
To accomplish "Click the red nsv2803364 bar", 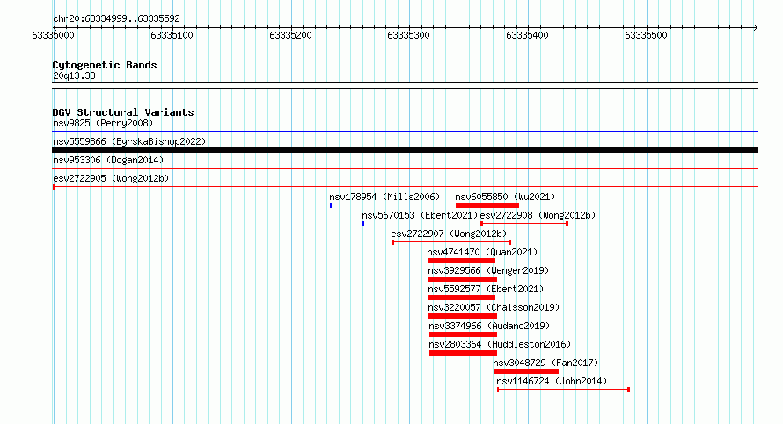I will (463, 353).
